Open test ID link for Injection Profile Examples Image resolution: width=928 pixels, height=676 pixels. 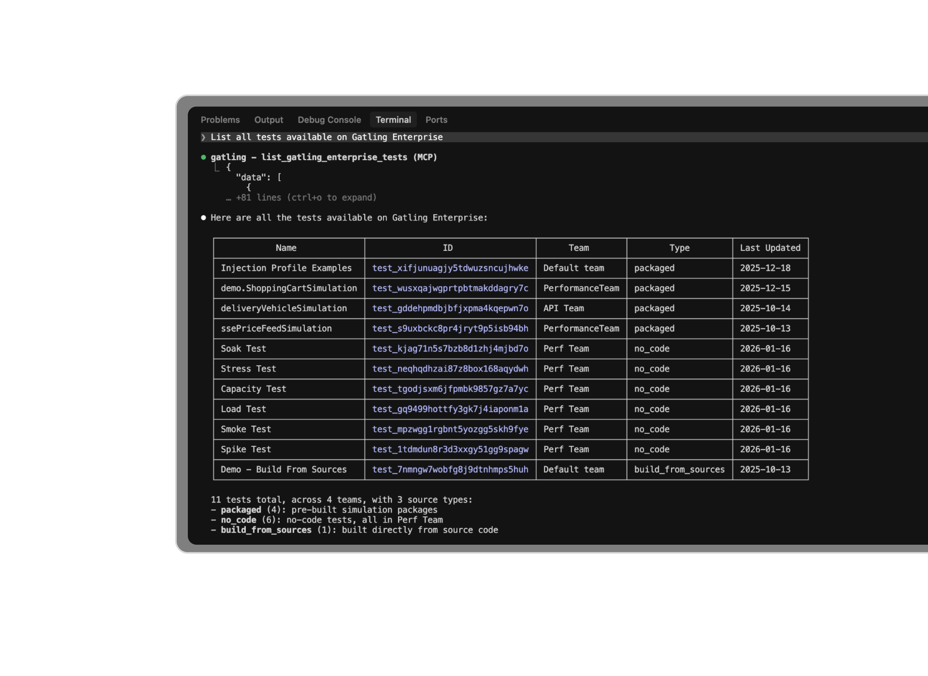tap(450, 268)
